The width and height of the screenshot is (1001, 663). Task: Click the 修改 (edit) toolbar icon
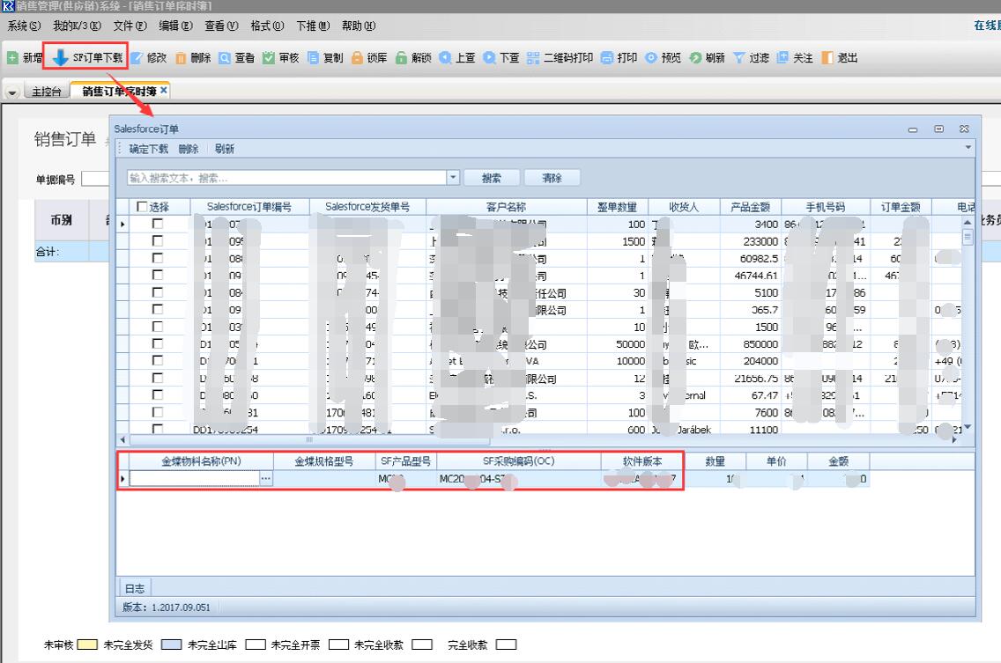[137, 57]
